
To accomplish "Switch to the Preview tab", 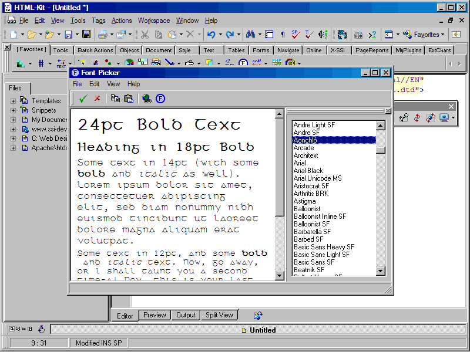I will click(x=155, y=315).
